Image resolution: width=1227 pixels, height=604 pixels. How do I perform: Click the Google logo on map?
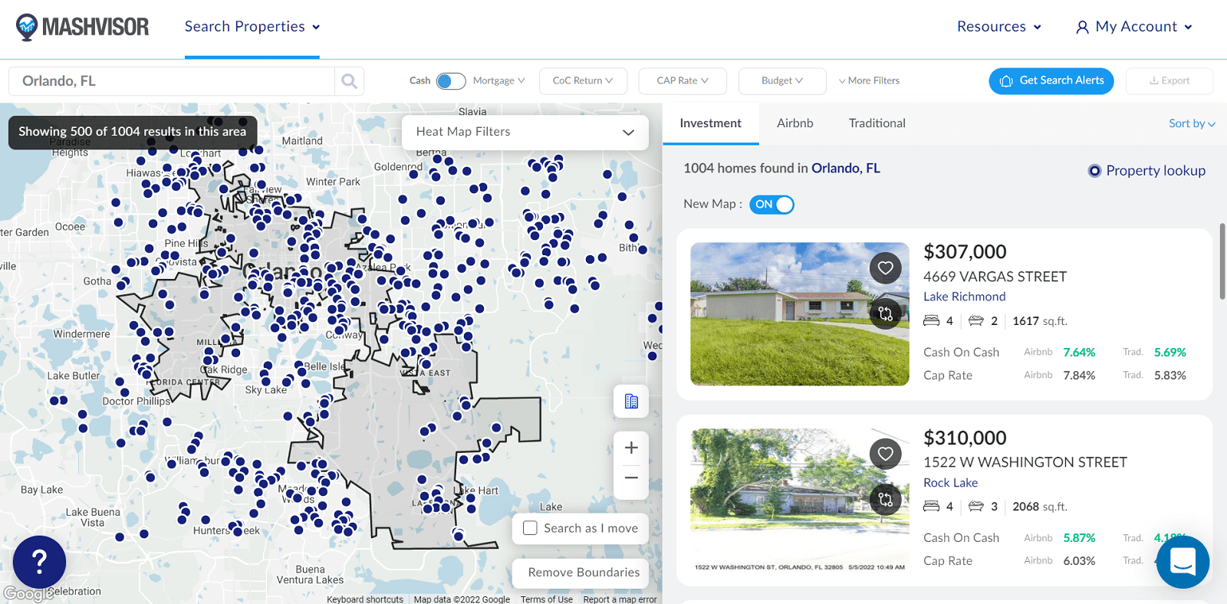point(28,594)
